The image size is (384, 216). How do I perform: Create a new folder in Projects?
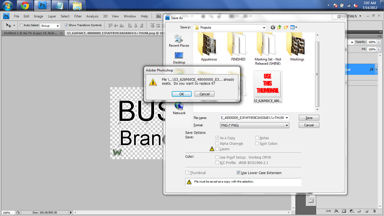pyautogui.click(x=286, y=27)
